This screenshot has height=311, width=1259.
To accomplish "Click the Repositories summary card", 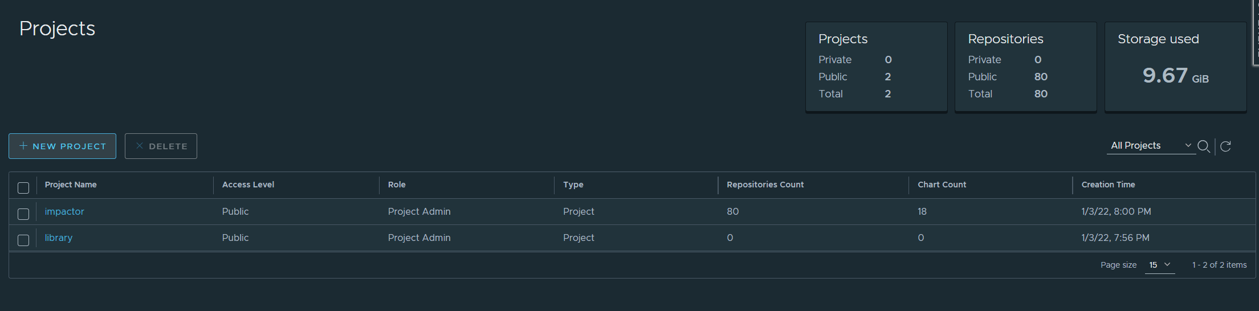I will tap(1025, 67).
